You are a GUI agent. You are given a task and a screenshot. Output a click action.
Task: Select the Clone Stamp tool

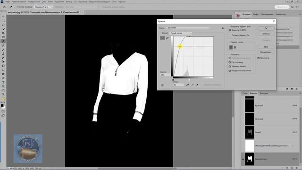point(3,53)
